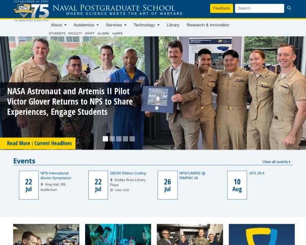Go to the Library menu item
This screenshot has width=306, height=245.
tap(173, 25)
